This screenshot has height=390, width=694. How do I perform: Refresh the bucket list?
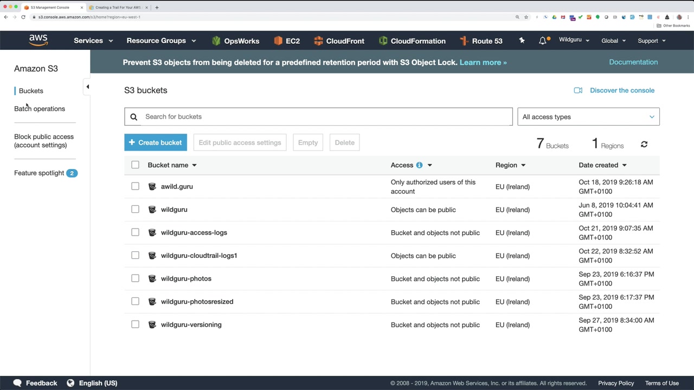(644, 145)
